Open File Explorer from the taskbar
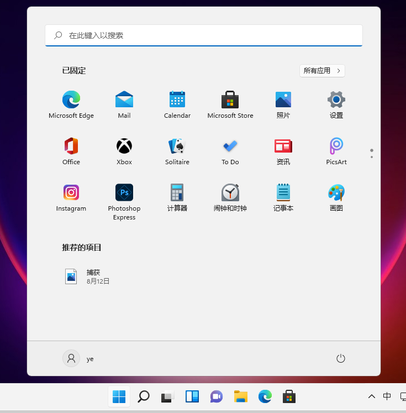Viewport: 406px width, 413px height. (240, 396)
